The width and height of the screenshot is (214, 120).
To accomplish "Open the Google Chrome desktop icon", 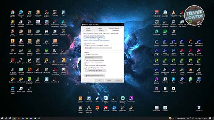I will [x=13, y=14].
